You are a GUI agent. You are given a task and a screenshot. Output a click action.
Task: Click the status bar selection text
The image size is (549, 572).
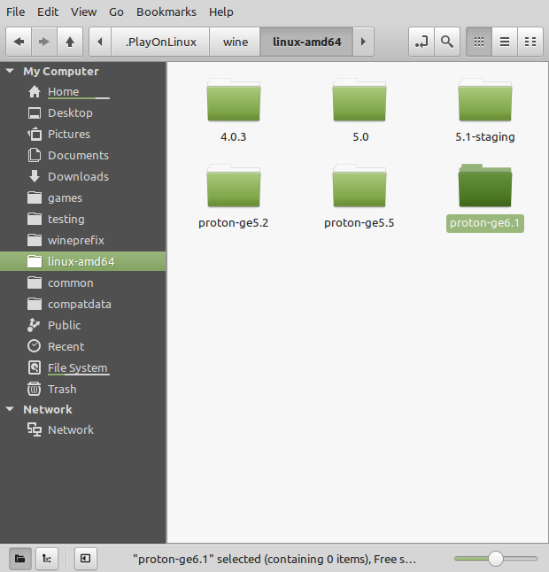click(274, 559)
